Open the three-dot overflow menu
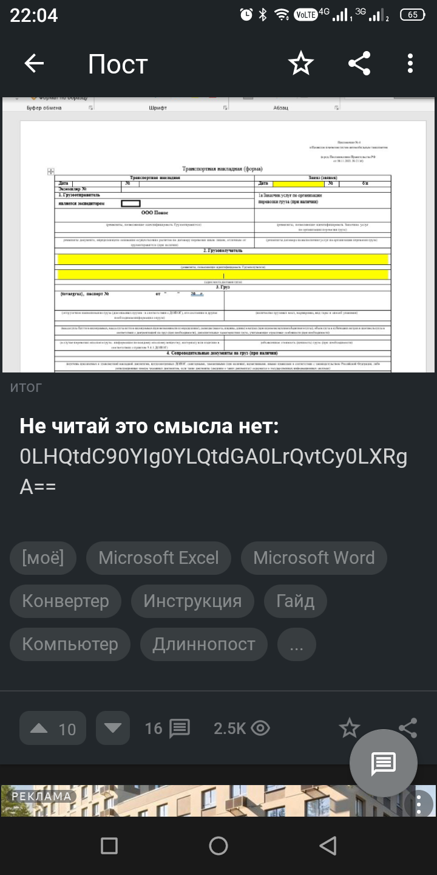The image size is (437, 875). 410,64
